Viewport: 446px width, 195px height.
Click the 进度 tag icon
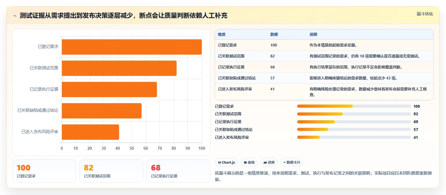(265, 162)
